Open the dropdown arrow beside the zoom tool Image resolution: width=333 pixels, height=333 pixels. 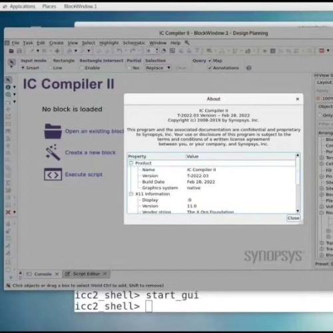pos(15,95)
